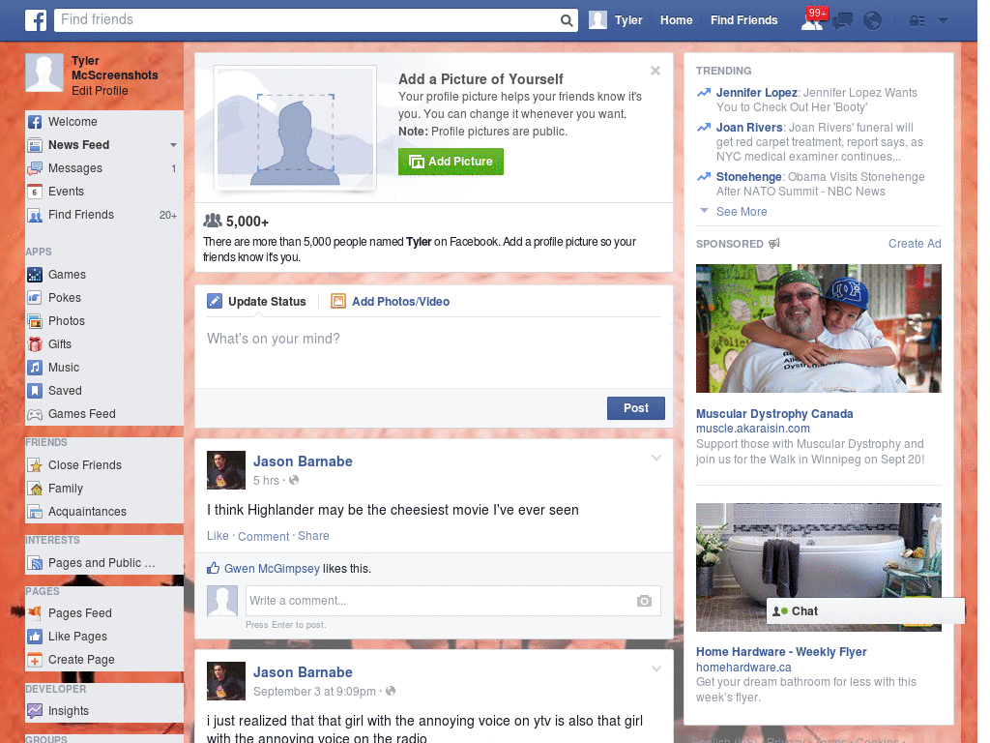This screenshot has height=743, width=990.
Task: Switch to Add Photos/Video tab
Action: (x=391, y=302)
